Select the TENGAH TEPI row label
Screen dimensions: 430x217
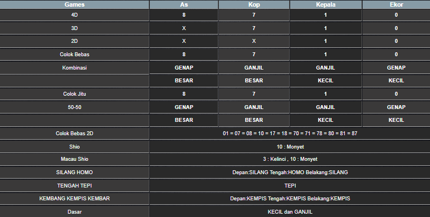(75, 185)
